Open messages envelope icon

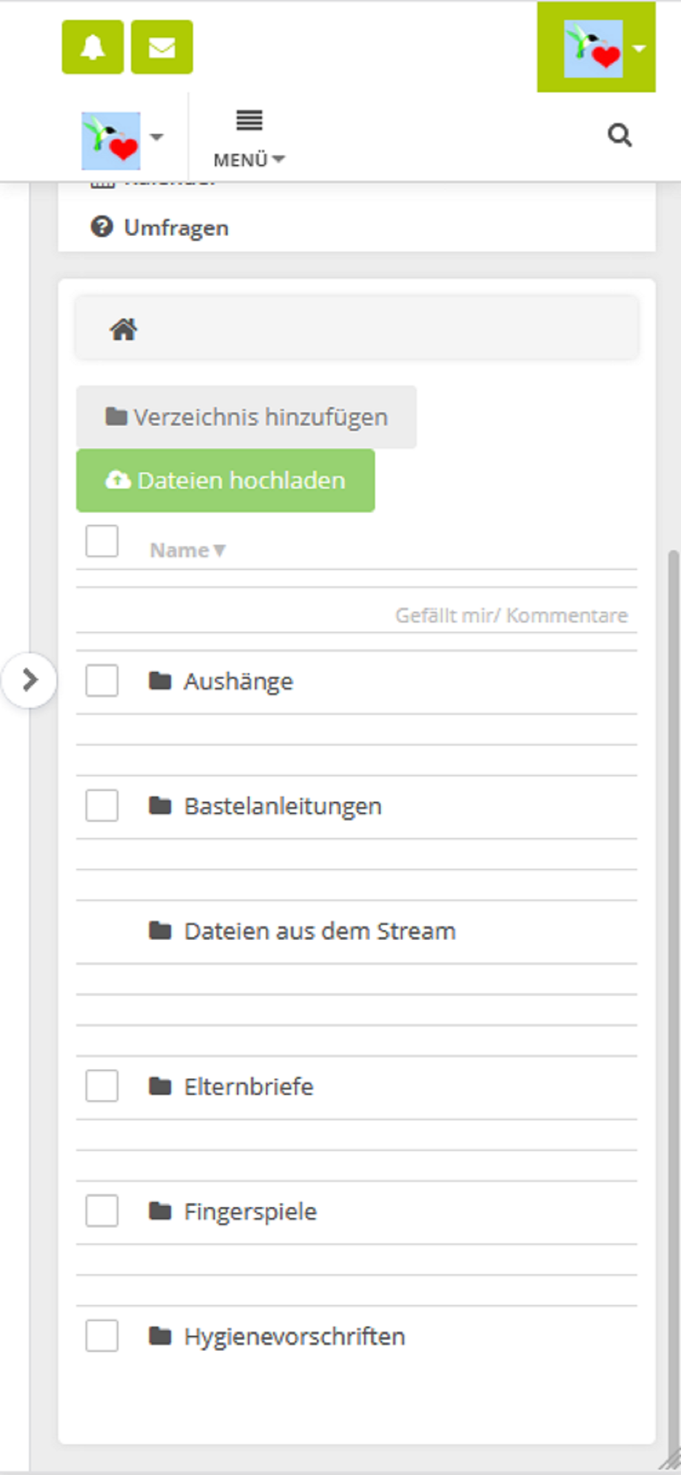[162, 47]
